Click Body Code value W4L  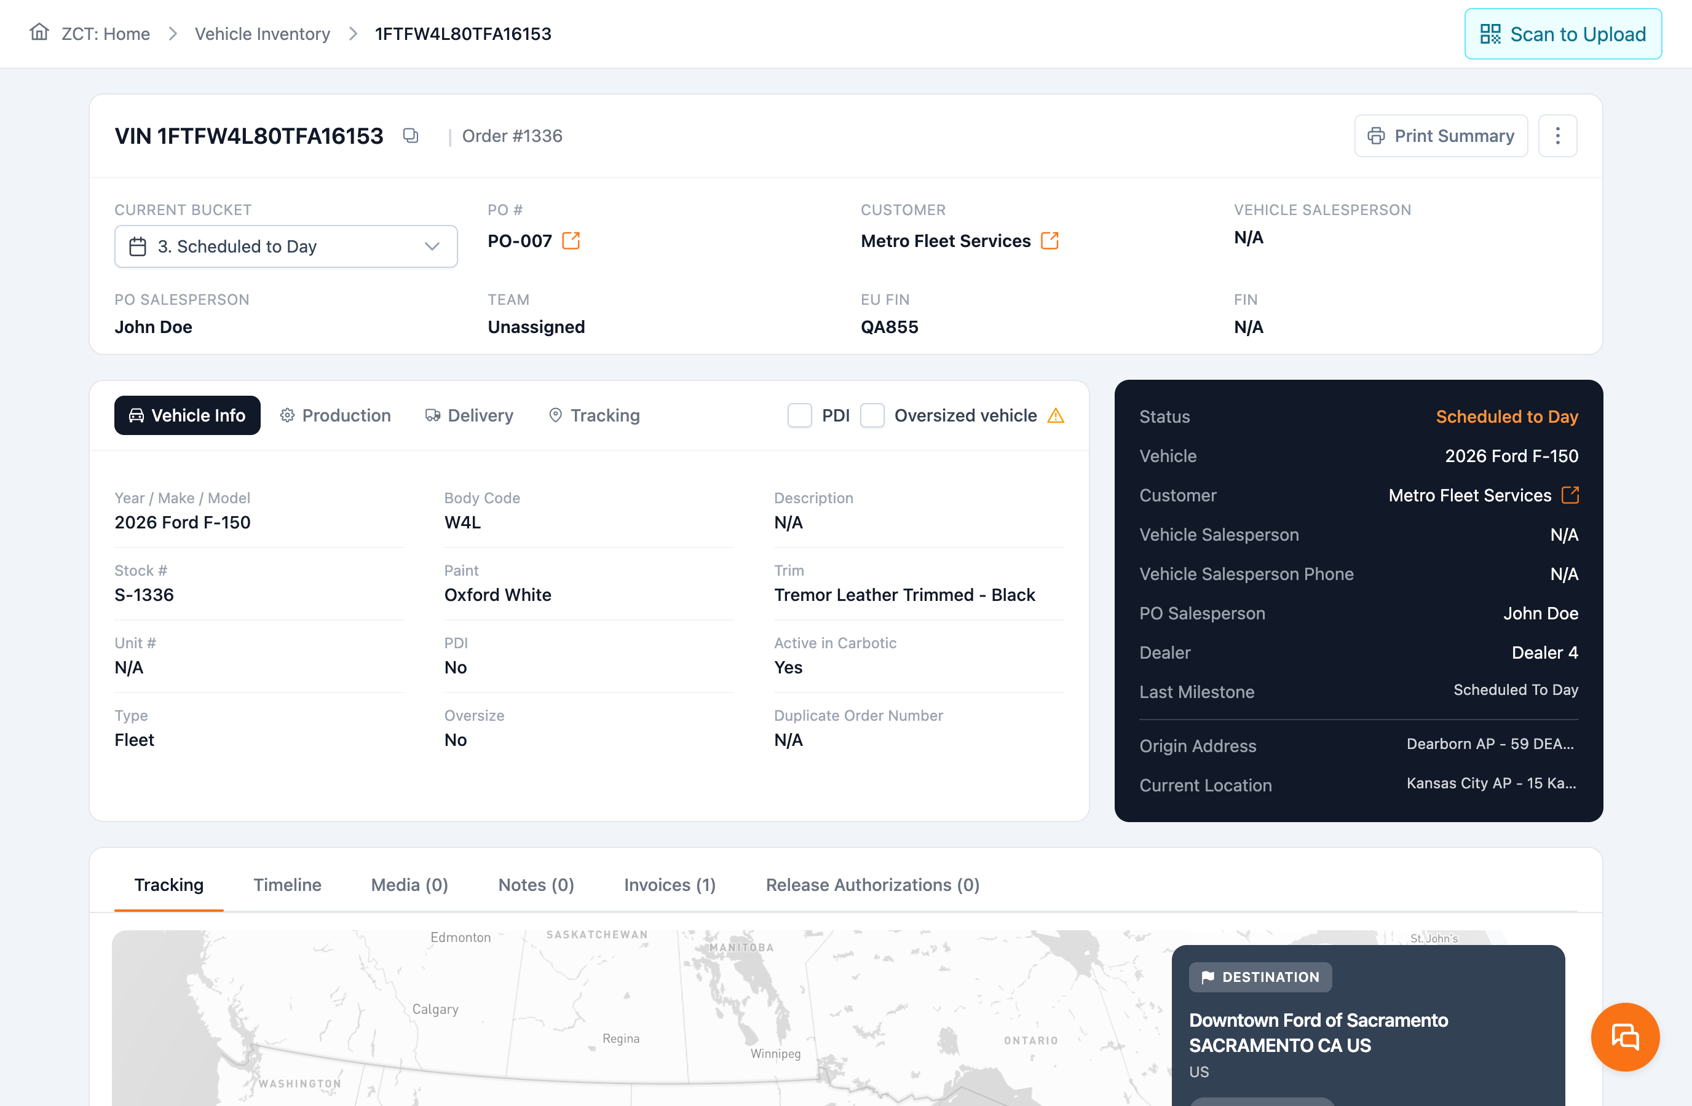463,522
